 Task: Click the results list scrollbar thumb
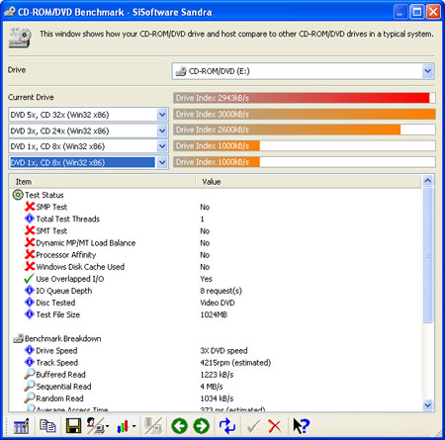point(427,255)
